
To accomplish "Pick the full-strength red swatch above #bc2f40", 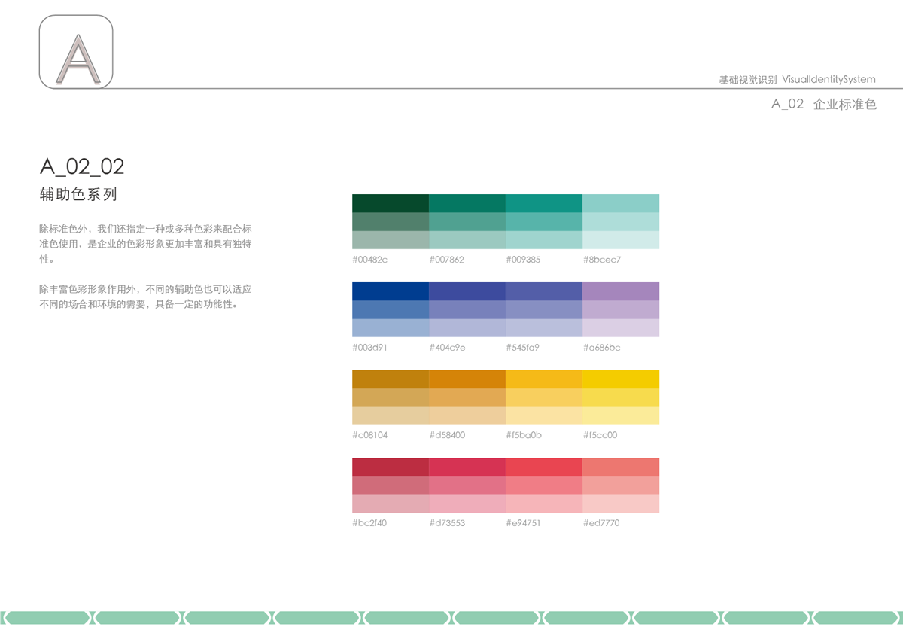I will click(391, 467).
